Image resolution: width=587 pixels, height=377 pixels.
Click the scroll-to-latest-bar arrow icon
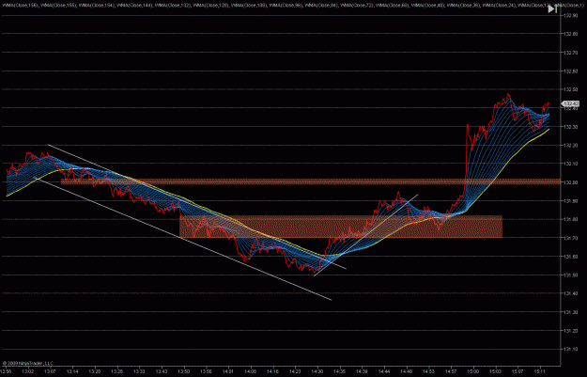click(552, 9)
